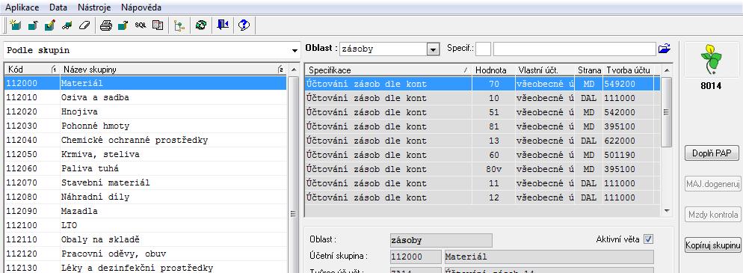Image resolution: width=743 pixels, height=273 pixels.
Task: Select the Náhradní díly row
Action: [146, 197]
